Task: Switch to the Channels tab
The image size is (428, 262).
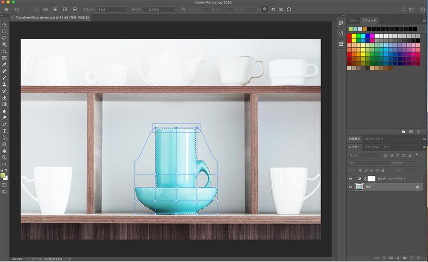Action: click(371, 147)
